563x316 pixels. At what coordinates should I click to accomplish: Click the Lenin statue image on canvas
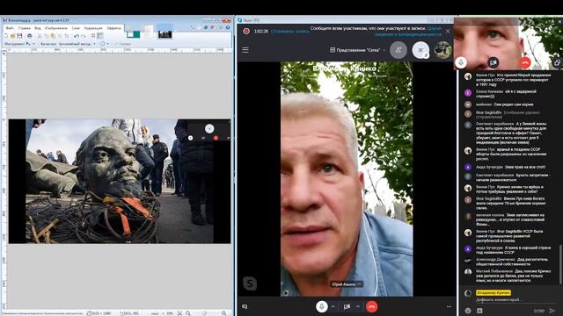pyautogui.click(x=120, y=182)
